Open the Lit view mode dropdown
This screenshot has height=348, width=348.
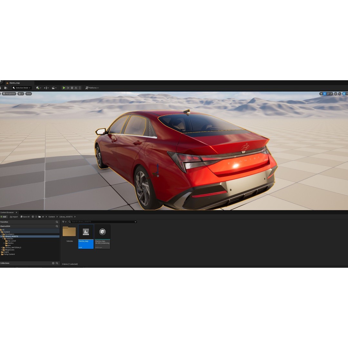pyautogui.click(x=21, y=94)
